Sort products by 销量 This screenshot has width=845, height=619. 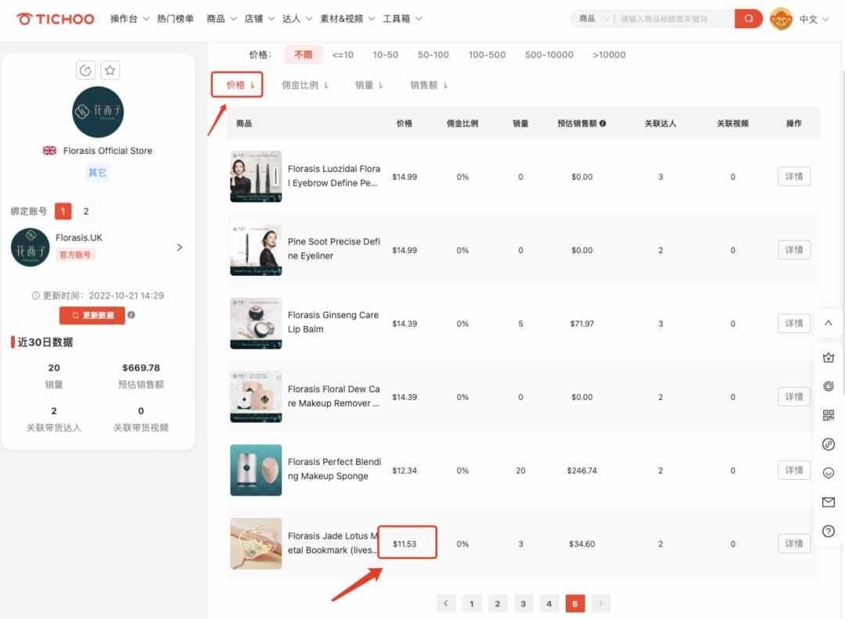coord(369,85)
